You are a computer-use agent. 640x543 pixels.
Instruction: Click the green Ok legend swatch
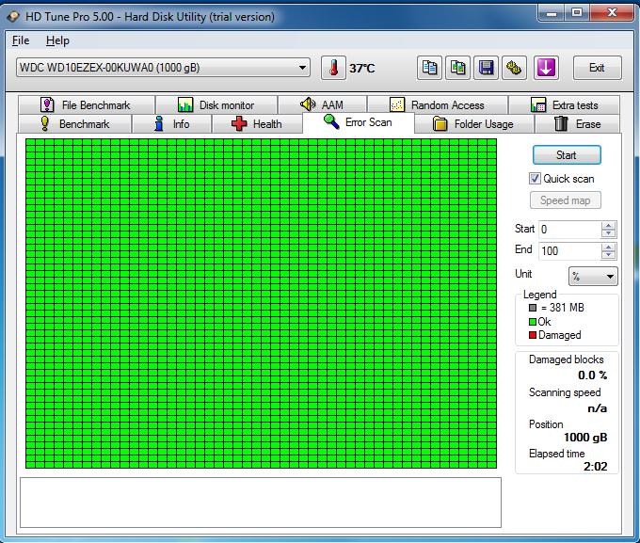tap(533, 322)
